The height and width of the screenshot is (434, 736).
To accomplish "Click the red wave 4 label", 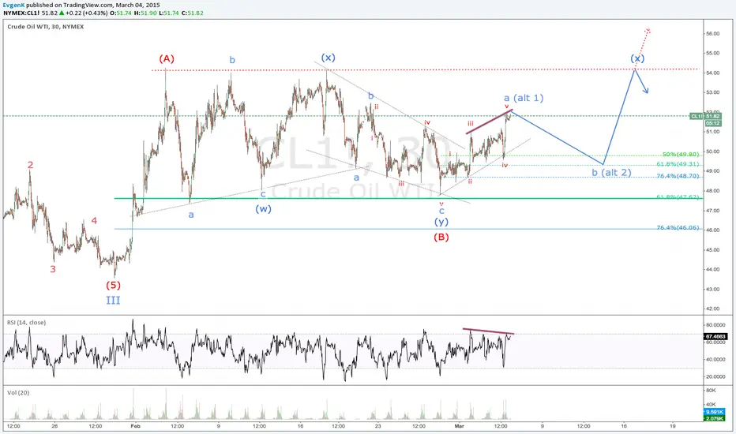I will [94, 220].
